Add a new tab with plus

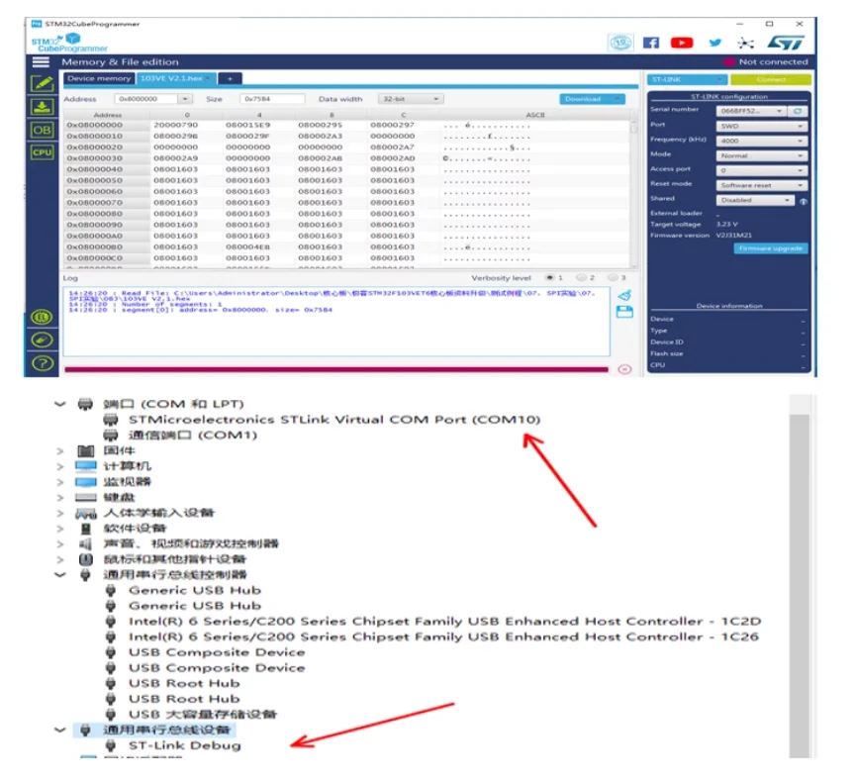point(230,78)
